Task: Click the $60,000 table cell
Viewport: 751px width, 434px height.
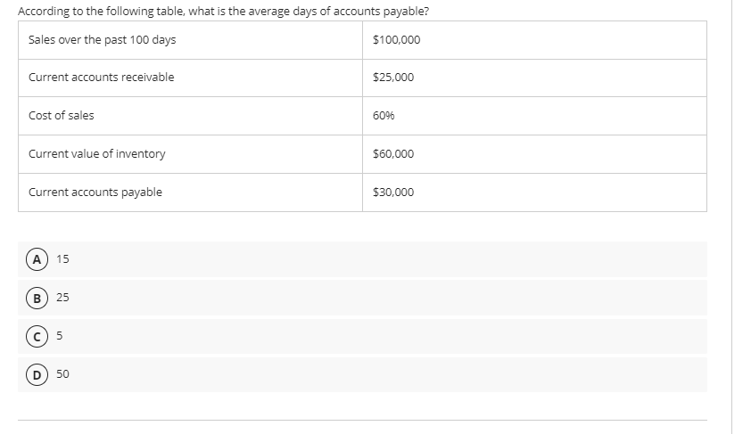Action: (x=534, y=154)
